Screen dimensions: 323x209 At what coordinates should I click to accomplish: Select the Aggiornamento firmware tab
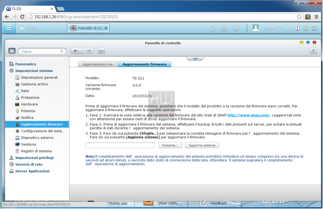point(144,64)
